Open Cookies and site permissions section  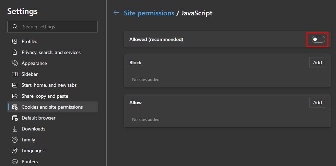click(x=53, y=107)
